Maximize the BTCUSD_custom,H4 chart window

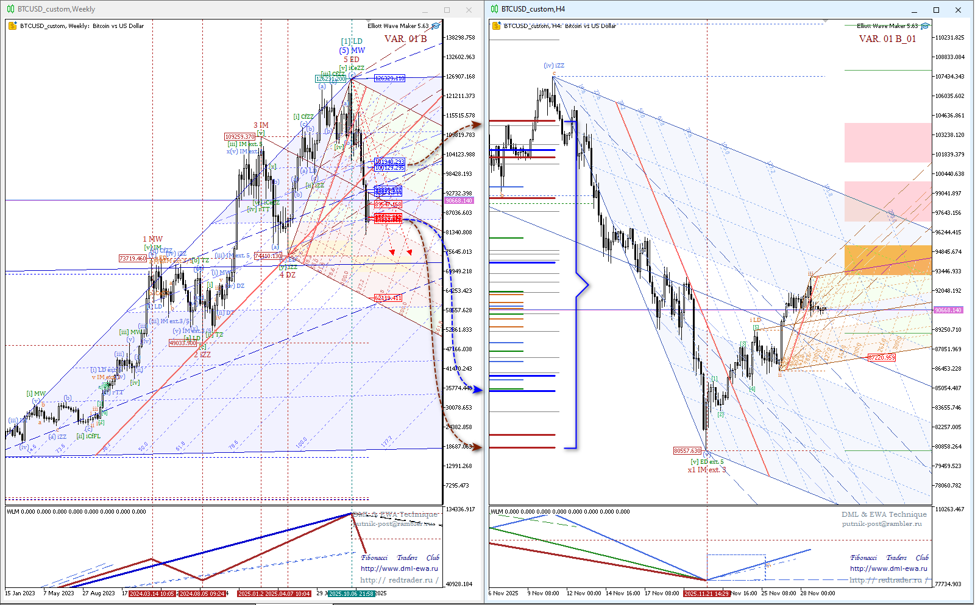click(x=936, y=10)
